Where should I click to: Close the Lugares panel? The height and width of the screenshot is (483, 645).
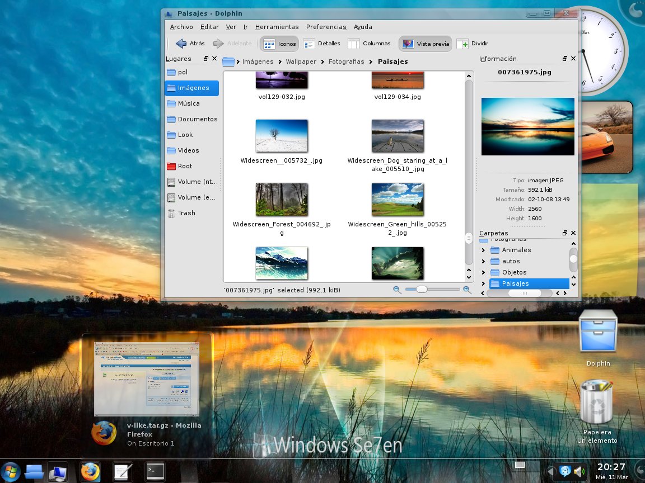click(214, 59)
